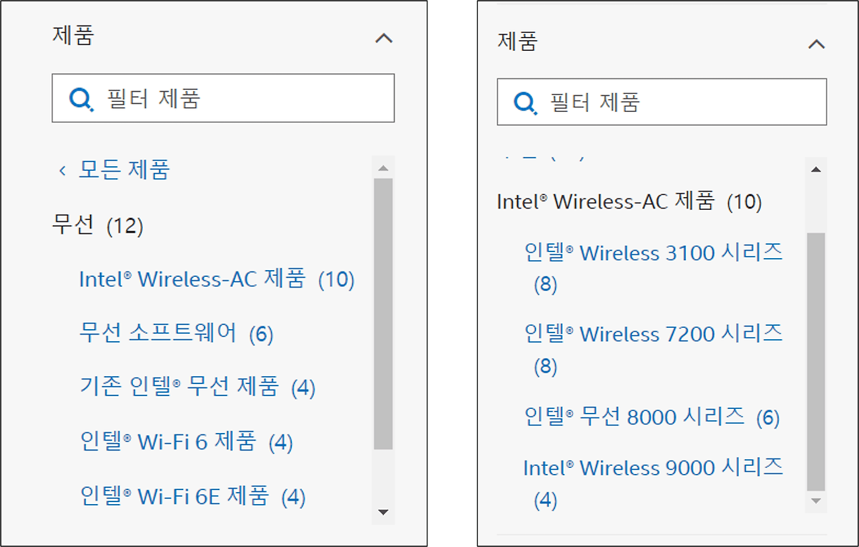Choose 인텔 Wi-Fi 6E 제품 (4)
The width and height of the screenshot is (859, 547).
coord(193,496)
